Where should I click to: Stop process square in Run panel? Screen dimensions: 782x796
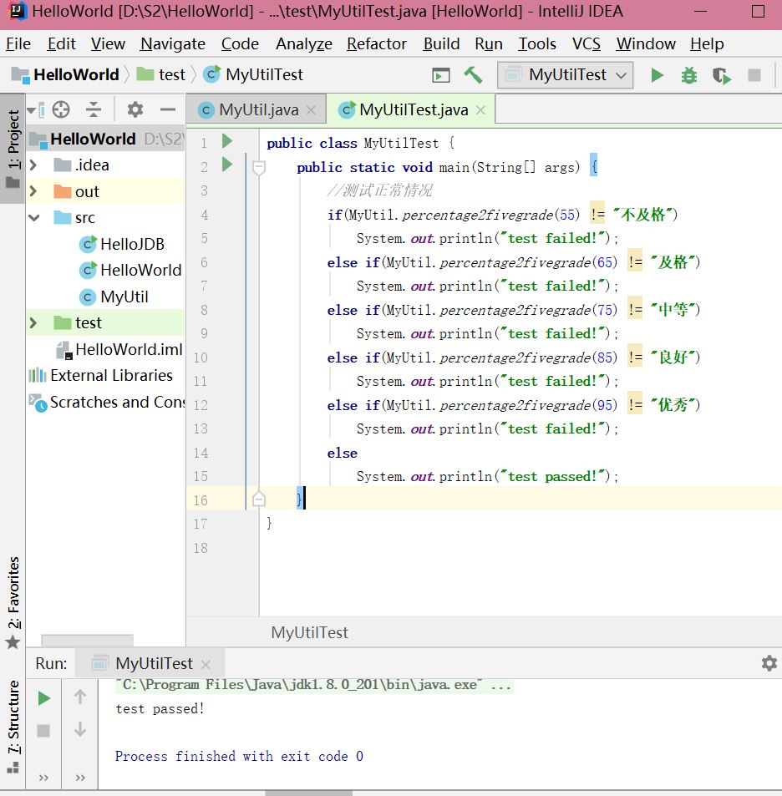tap(43, 731)
